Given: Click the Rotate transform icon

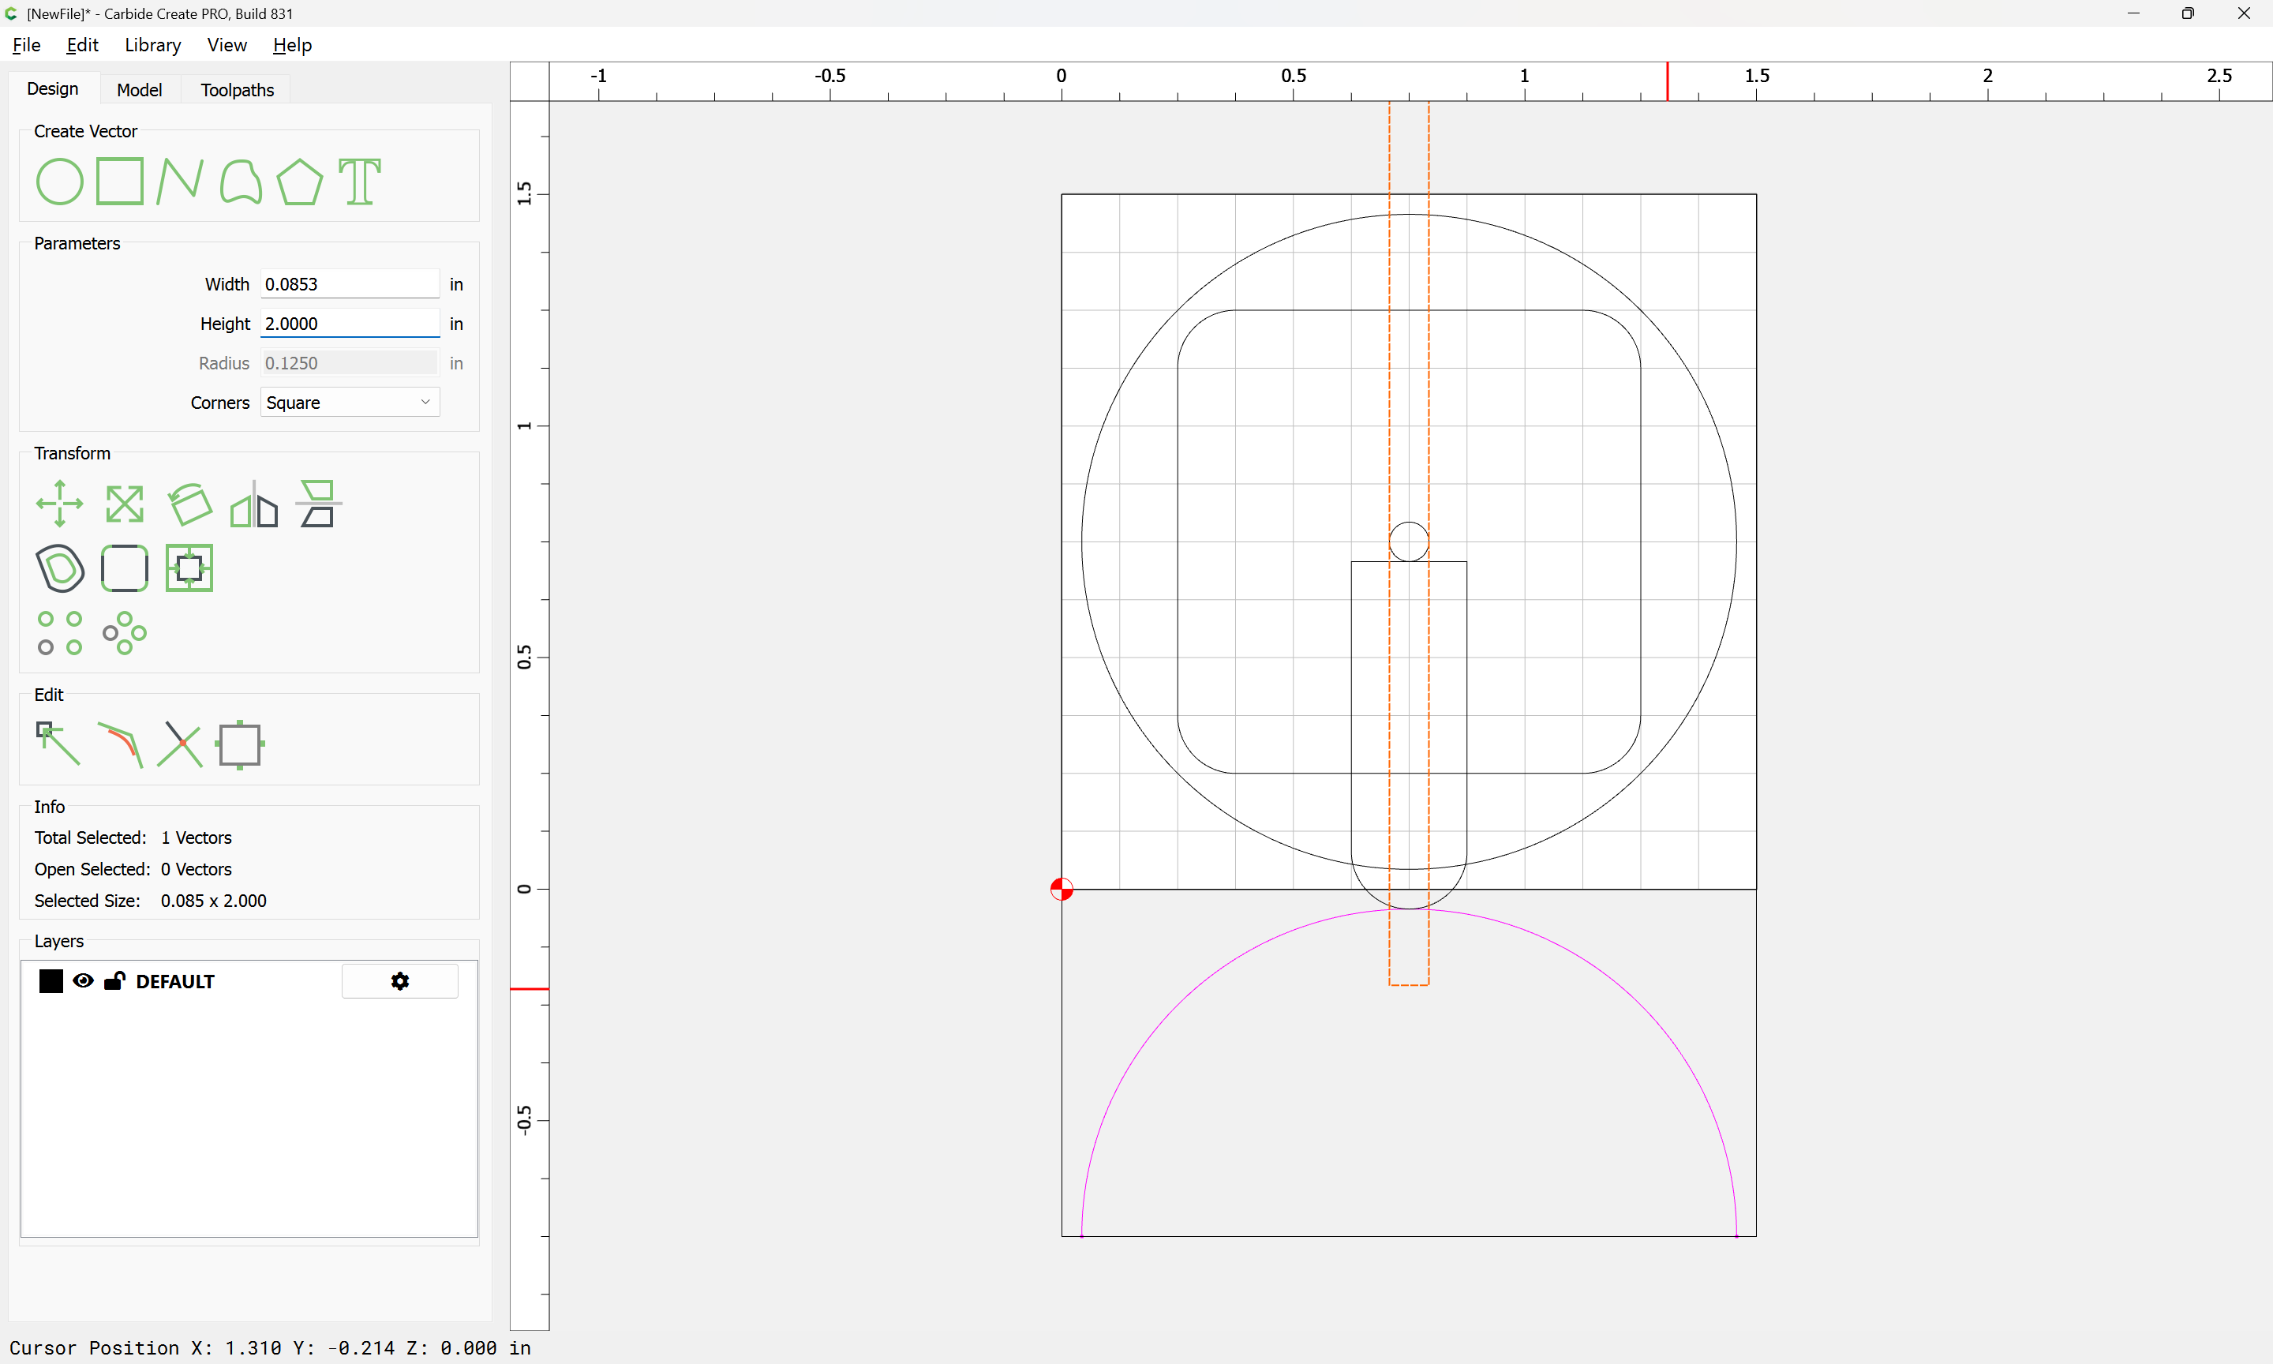Looking at the screenshot, I should (189, 504).
